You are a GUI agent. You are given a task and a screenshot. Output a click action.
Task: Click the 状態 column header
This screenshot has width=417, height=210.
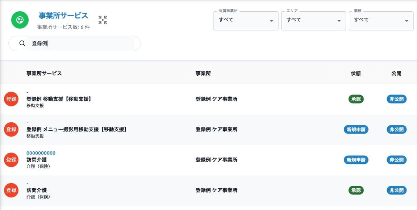point(356,73)
